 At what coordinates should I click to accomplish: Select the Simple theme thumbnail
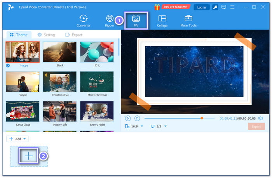[23, 82]
